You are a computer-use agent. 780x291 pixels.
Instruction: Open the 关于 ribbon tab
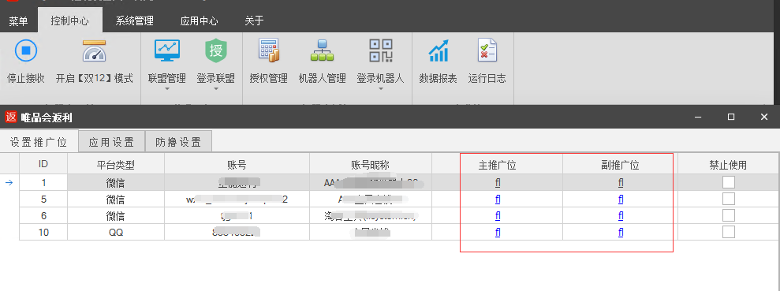254,21
